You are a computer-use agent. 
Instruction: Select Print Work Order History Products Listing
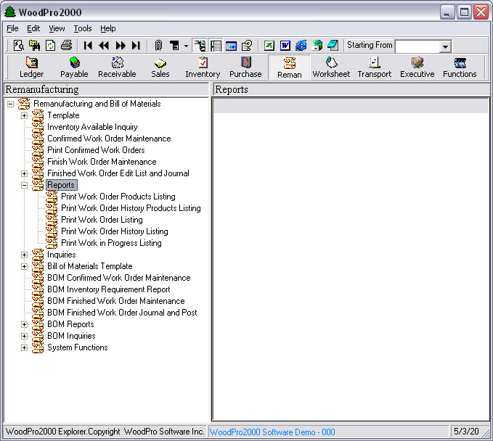click(131, 208)
